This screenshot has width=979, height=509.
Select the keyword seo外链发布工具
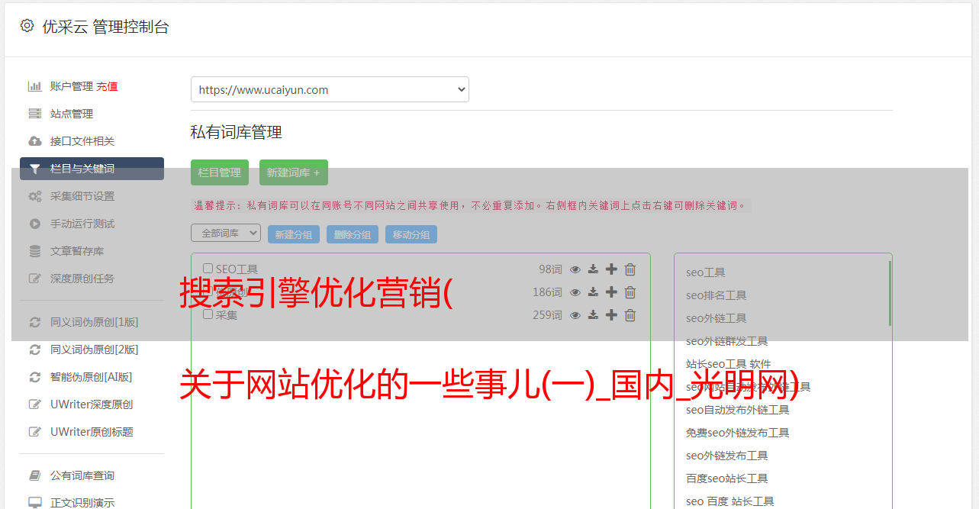coord(726,456)
